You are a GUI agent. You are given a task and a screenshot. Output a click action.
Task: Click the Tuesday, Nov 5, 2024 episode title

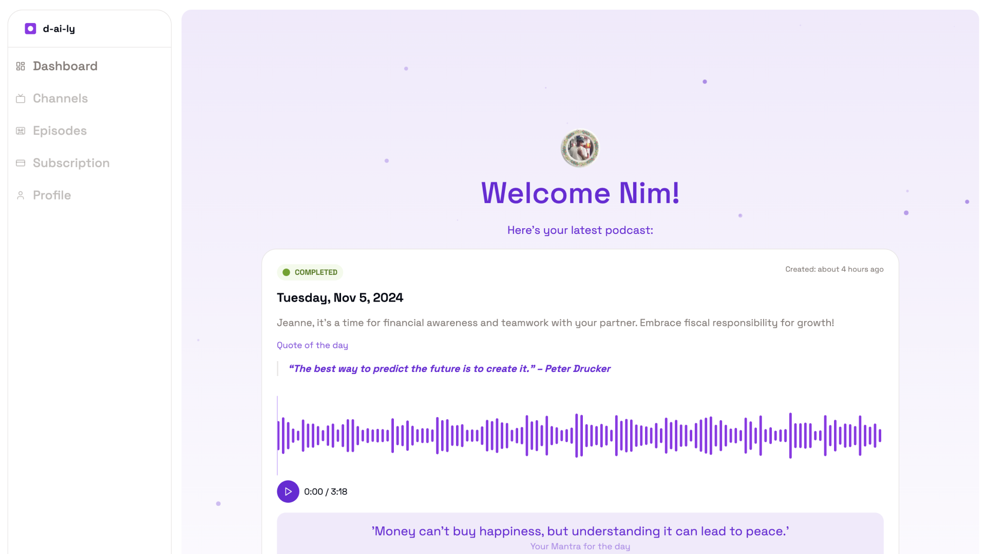(x=340, y=298)
